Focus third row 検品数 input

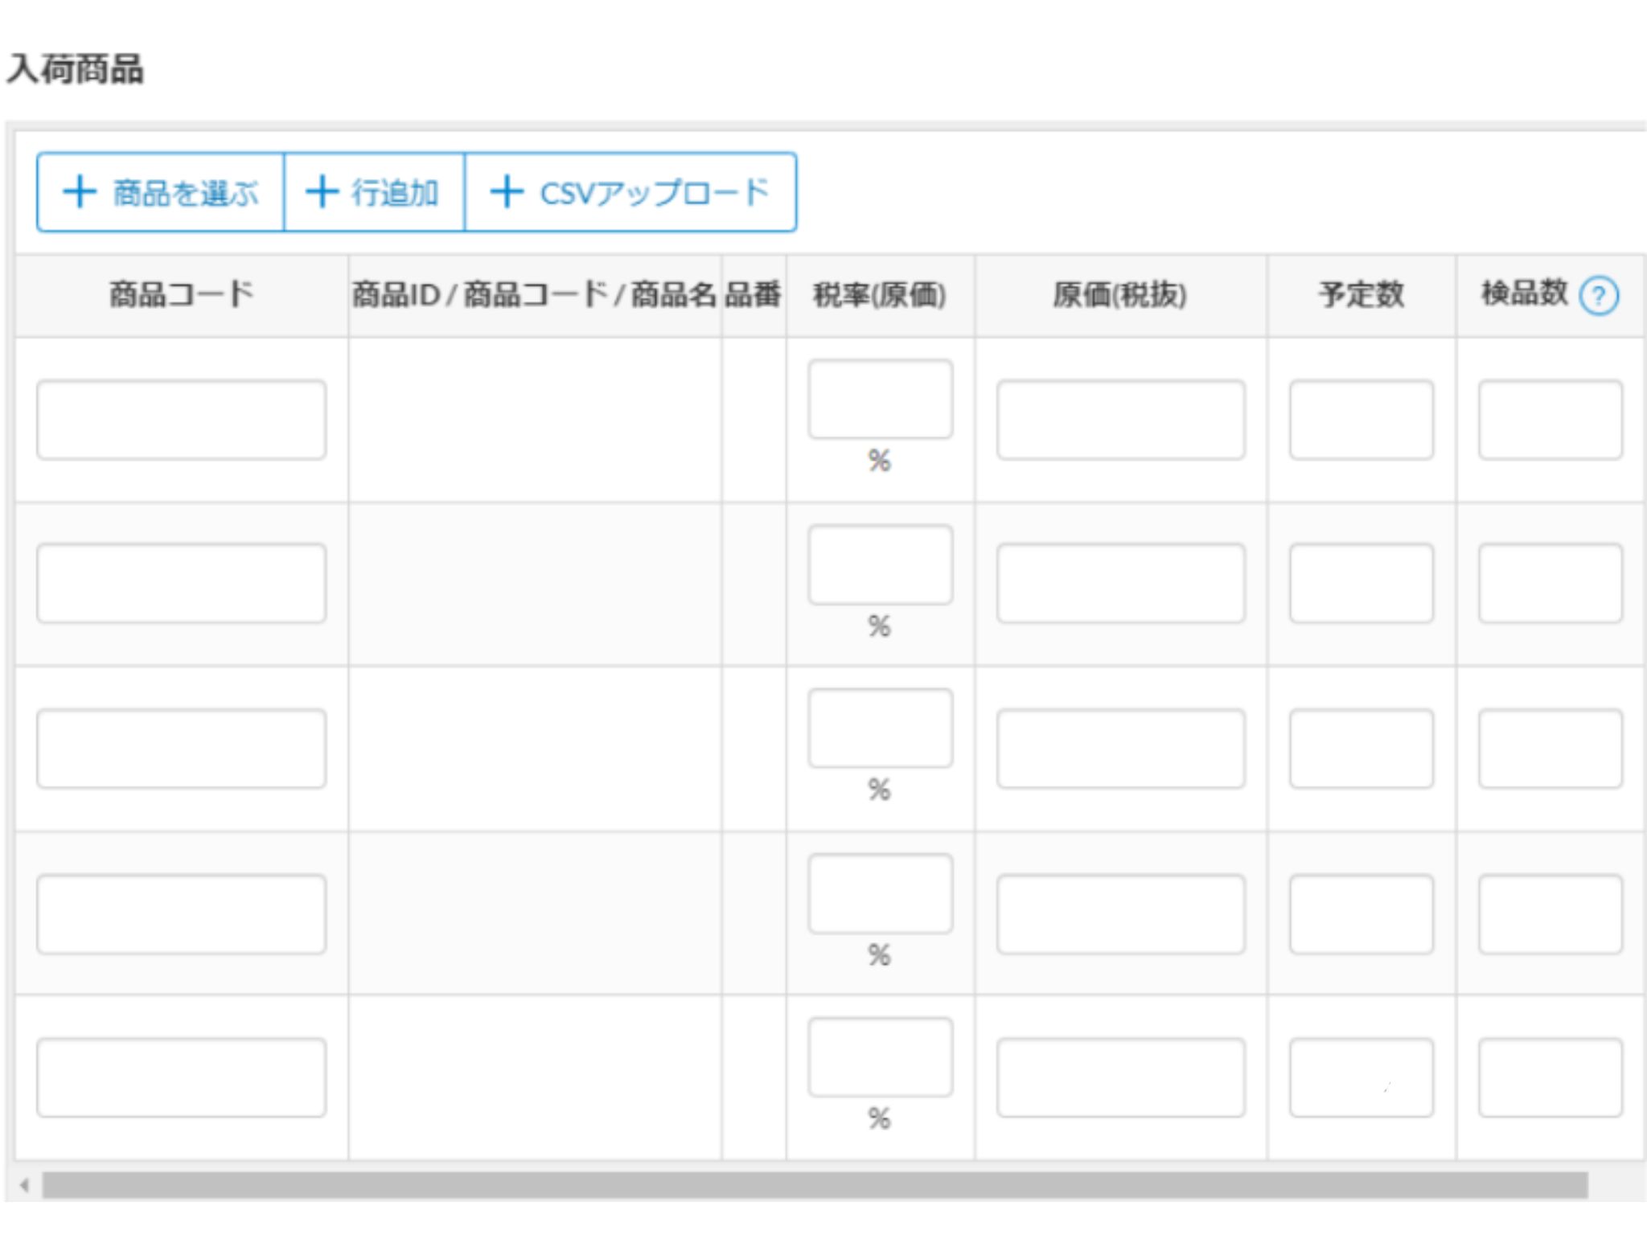pyautogui.click(x=1550, y=749)
